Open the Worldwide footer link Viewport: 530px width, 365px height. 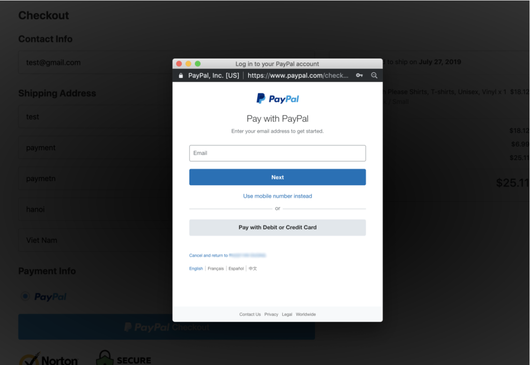pos(305,314)
